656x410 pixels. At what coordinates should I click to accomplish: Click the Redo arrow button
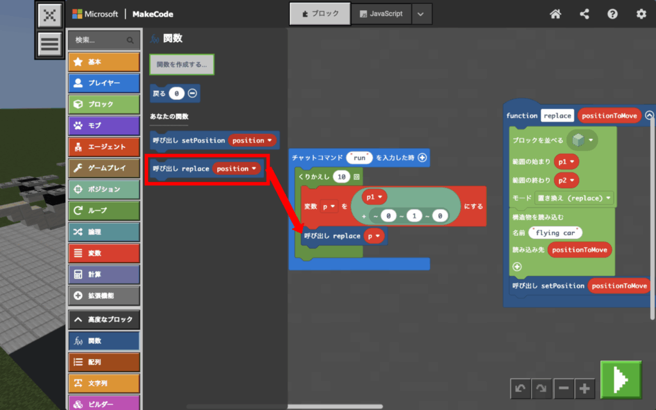click(541, 388)
